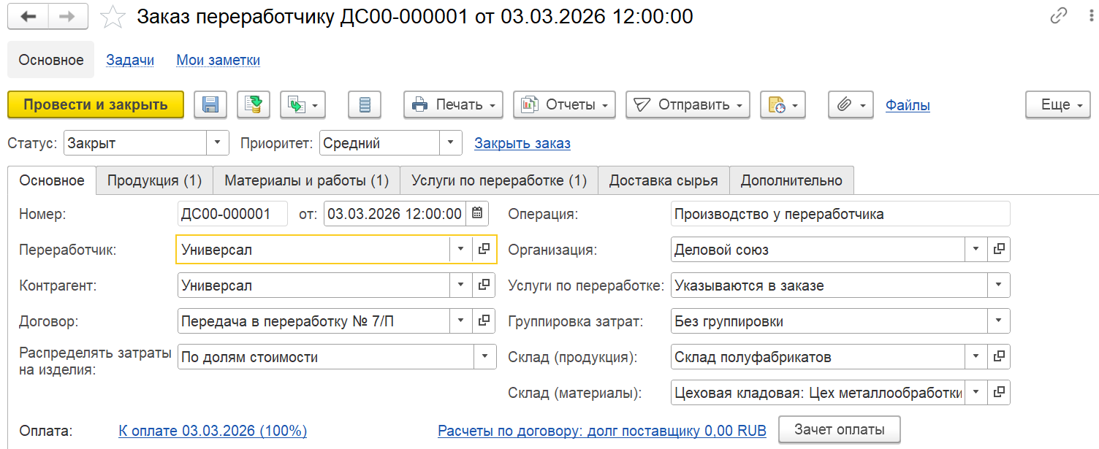Switch to the Доставка сырья tab
This screenshot has width=1099, height=449.
(x=663, y=180)
